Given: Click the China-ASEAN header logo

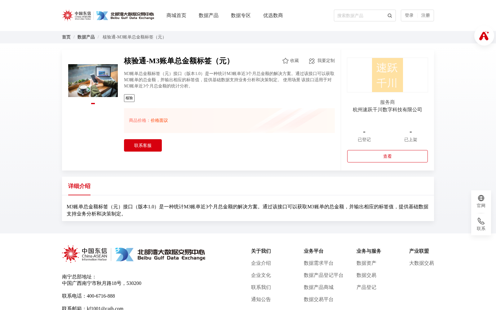Looking at the screenshot, I should pyautogui.click(x=77, y=15).
